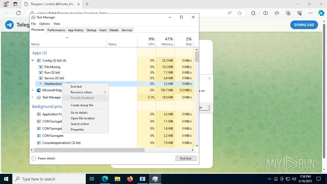
Task: Switch to the Users tab
Action: (103, 30)
